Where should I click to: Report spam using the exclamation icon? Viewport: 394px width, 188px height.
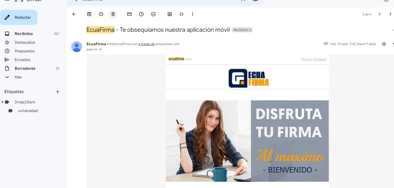101,14
